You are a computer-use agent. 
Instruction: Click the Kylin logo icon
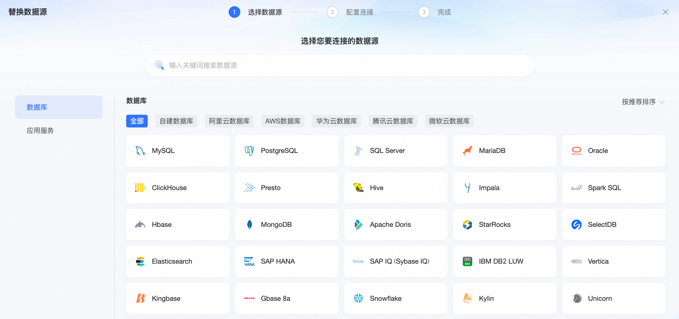pos(467,299)
